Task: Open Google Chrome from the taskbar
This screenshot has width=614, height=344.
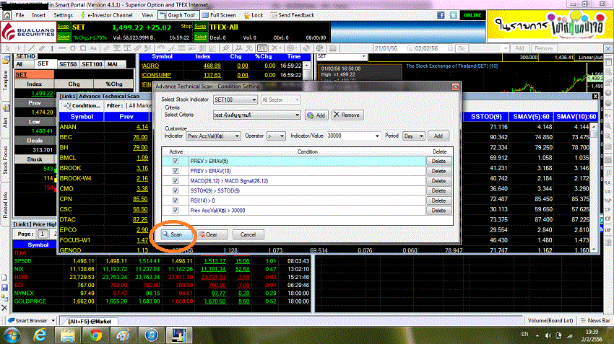Action: point(95,335)
